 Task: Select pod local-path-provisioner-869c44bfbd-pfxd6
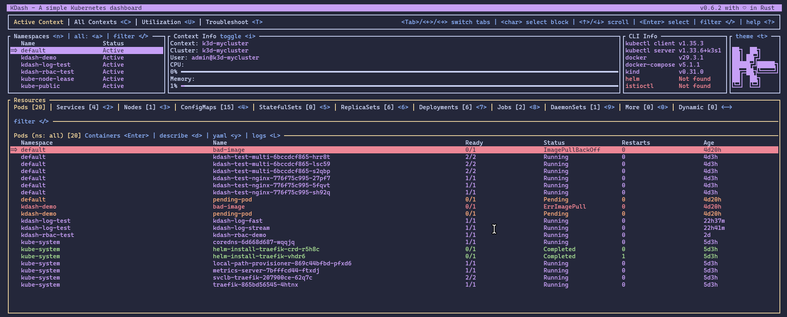click(394, 263)
